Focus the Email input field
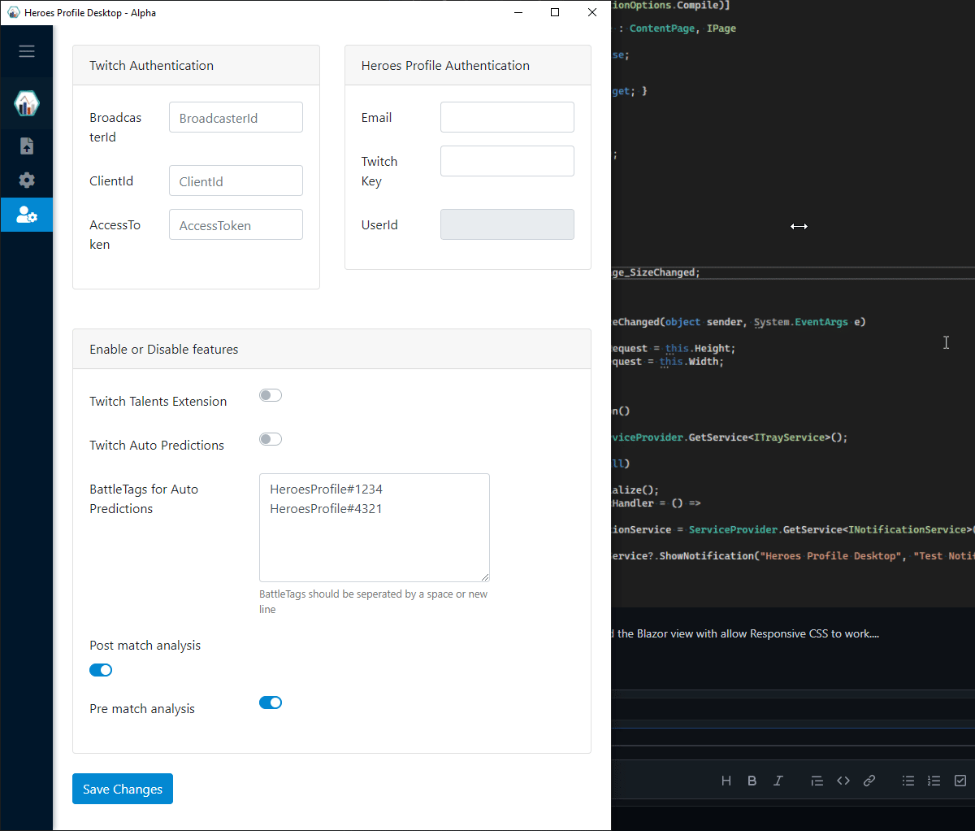This screenshot has width=975, height=831. pyautogui.click(x=507, y=117)
